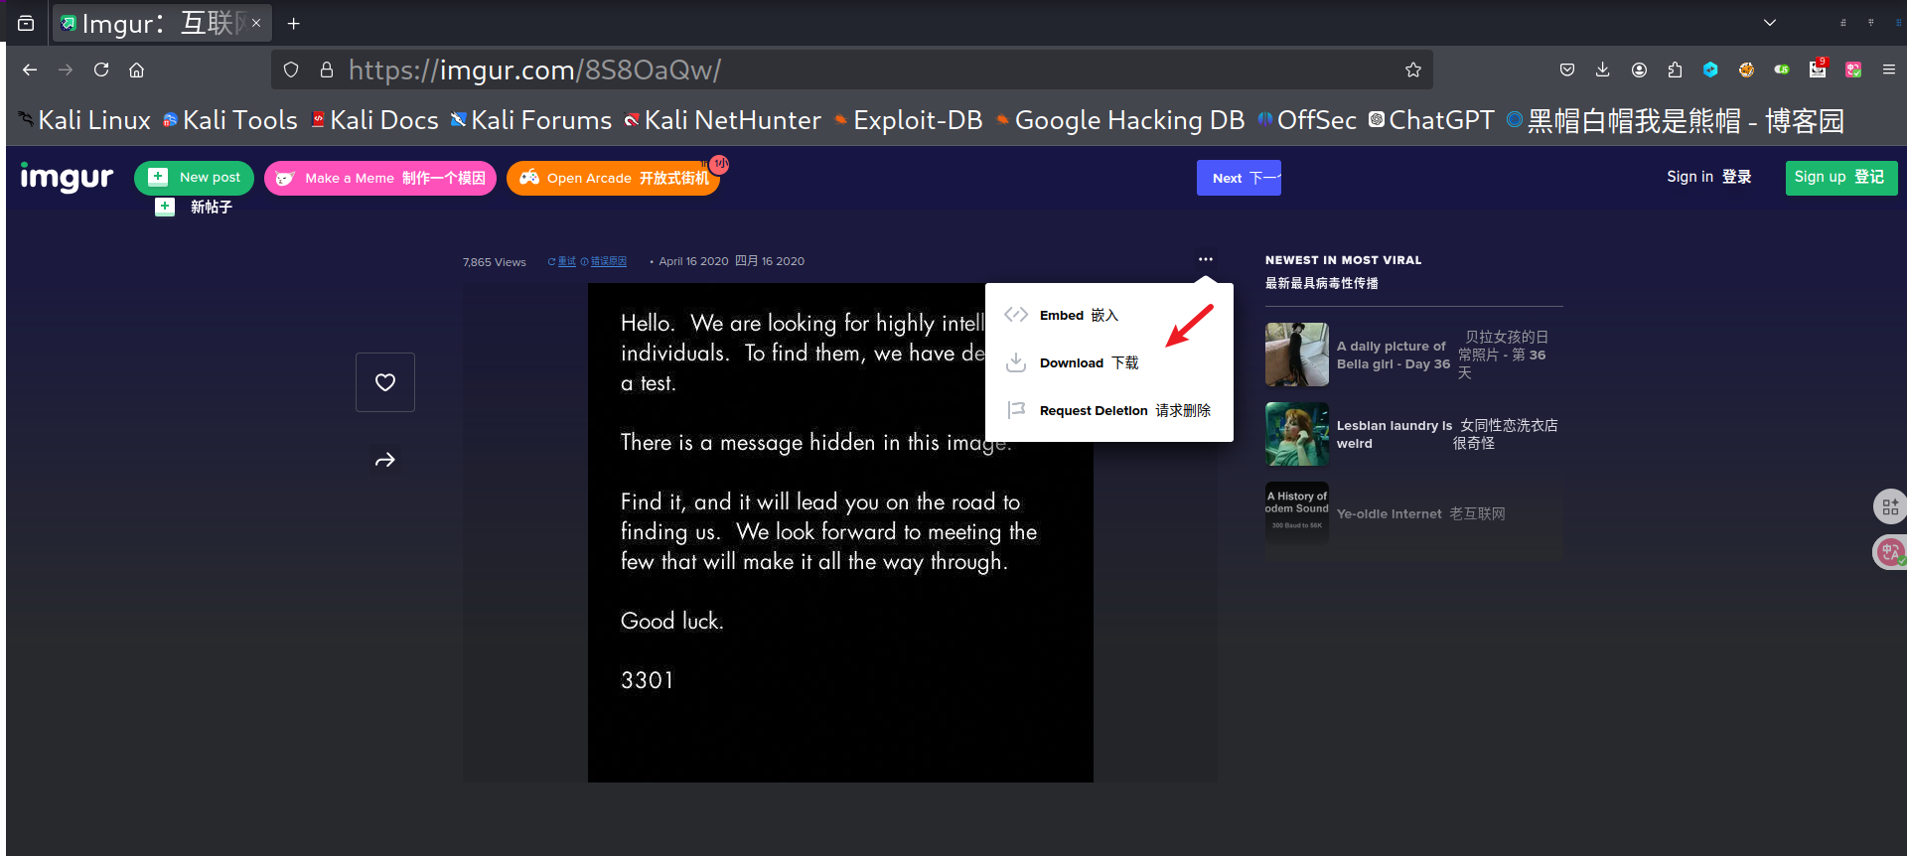1907x856 pixels.
Task: Open the Make a Meme button
Action: pyautogui.click(x=380, y=179)
